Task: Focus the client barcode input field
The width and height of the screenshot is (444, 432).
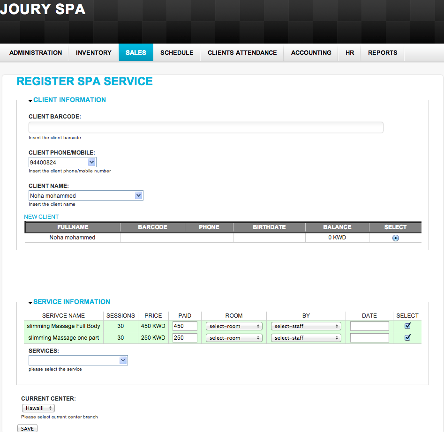Action: [x=206, y=127]
